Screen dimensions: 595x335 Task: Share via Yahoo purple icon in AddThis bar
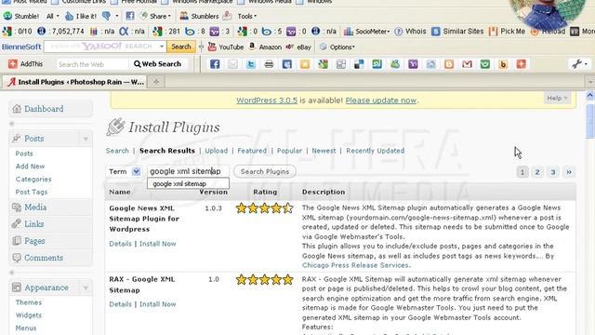pos(413,64)
